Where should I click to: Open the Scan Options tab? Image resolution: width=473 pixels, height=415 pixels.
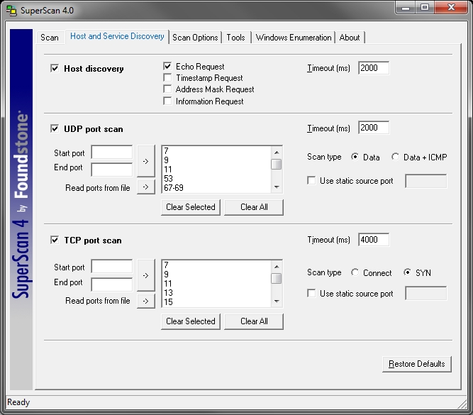tap(195, 38)
